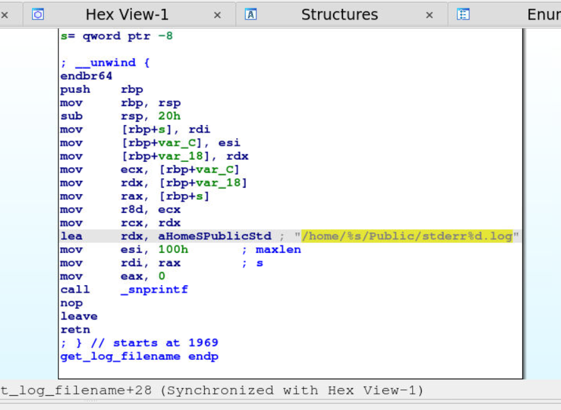Click the endbr64 instruction

86,76
